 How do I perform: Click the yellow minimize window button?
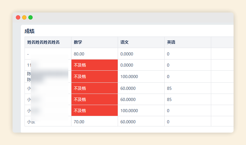click(x=24, y=17)
